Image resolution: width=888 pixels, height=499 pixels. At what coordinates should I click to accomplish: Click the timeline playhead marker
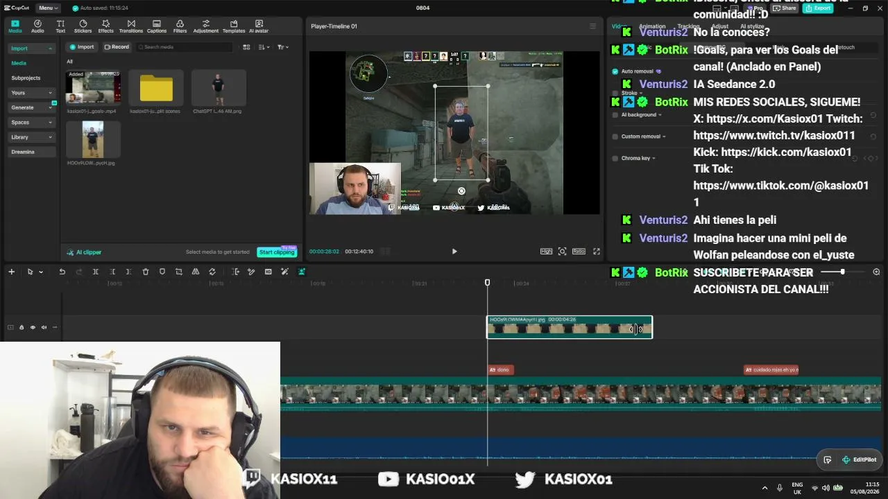point(487,283)
